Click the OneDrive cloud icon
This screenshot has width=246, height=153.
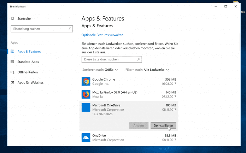pyautogui.click(x=86, y=137)
